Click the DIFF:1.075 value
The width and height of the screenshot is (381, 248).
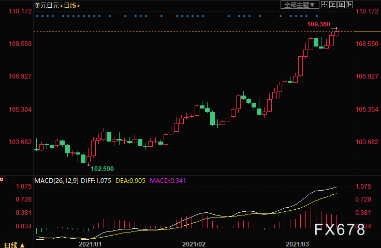96,181
